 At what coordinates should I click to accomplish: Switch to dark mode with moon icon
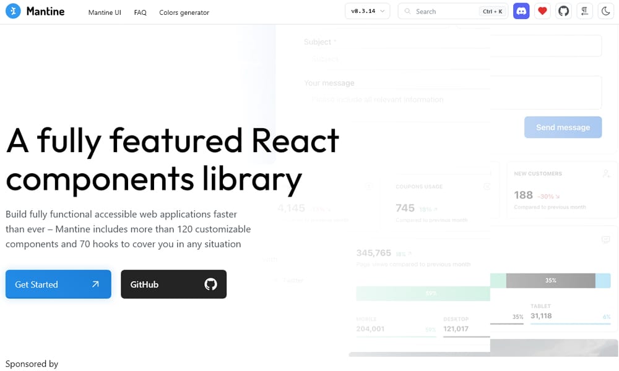point(605,11)
